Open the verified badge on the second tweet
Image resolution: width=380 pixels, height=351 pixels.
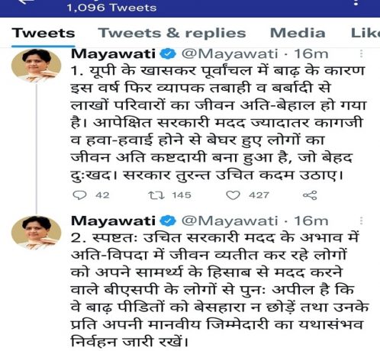[168, 221]
